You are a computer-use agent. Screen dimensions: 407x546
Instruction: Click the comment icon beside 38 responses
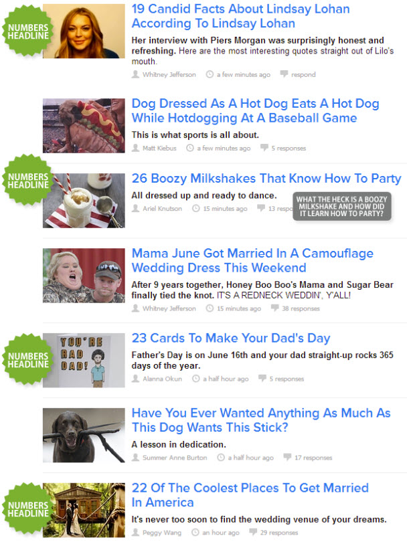tap(275, 308)
